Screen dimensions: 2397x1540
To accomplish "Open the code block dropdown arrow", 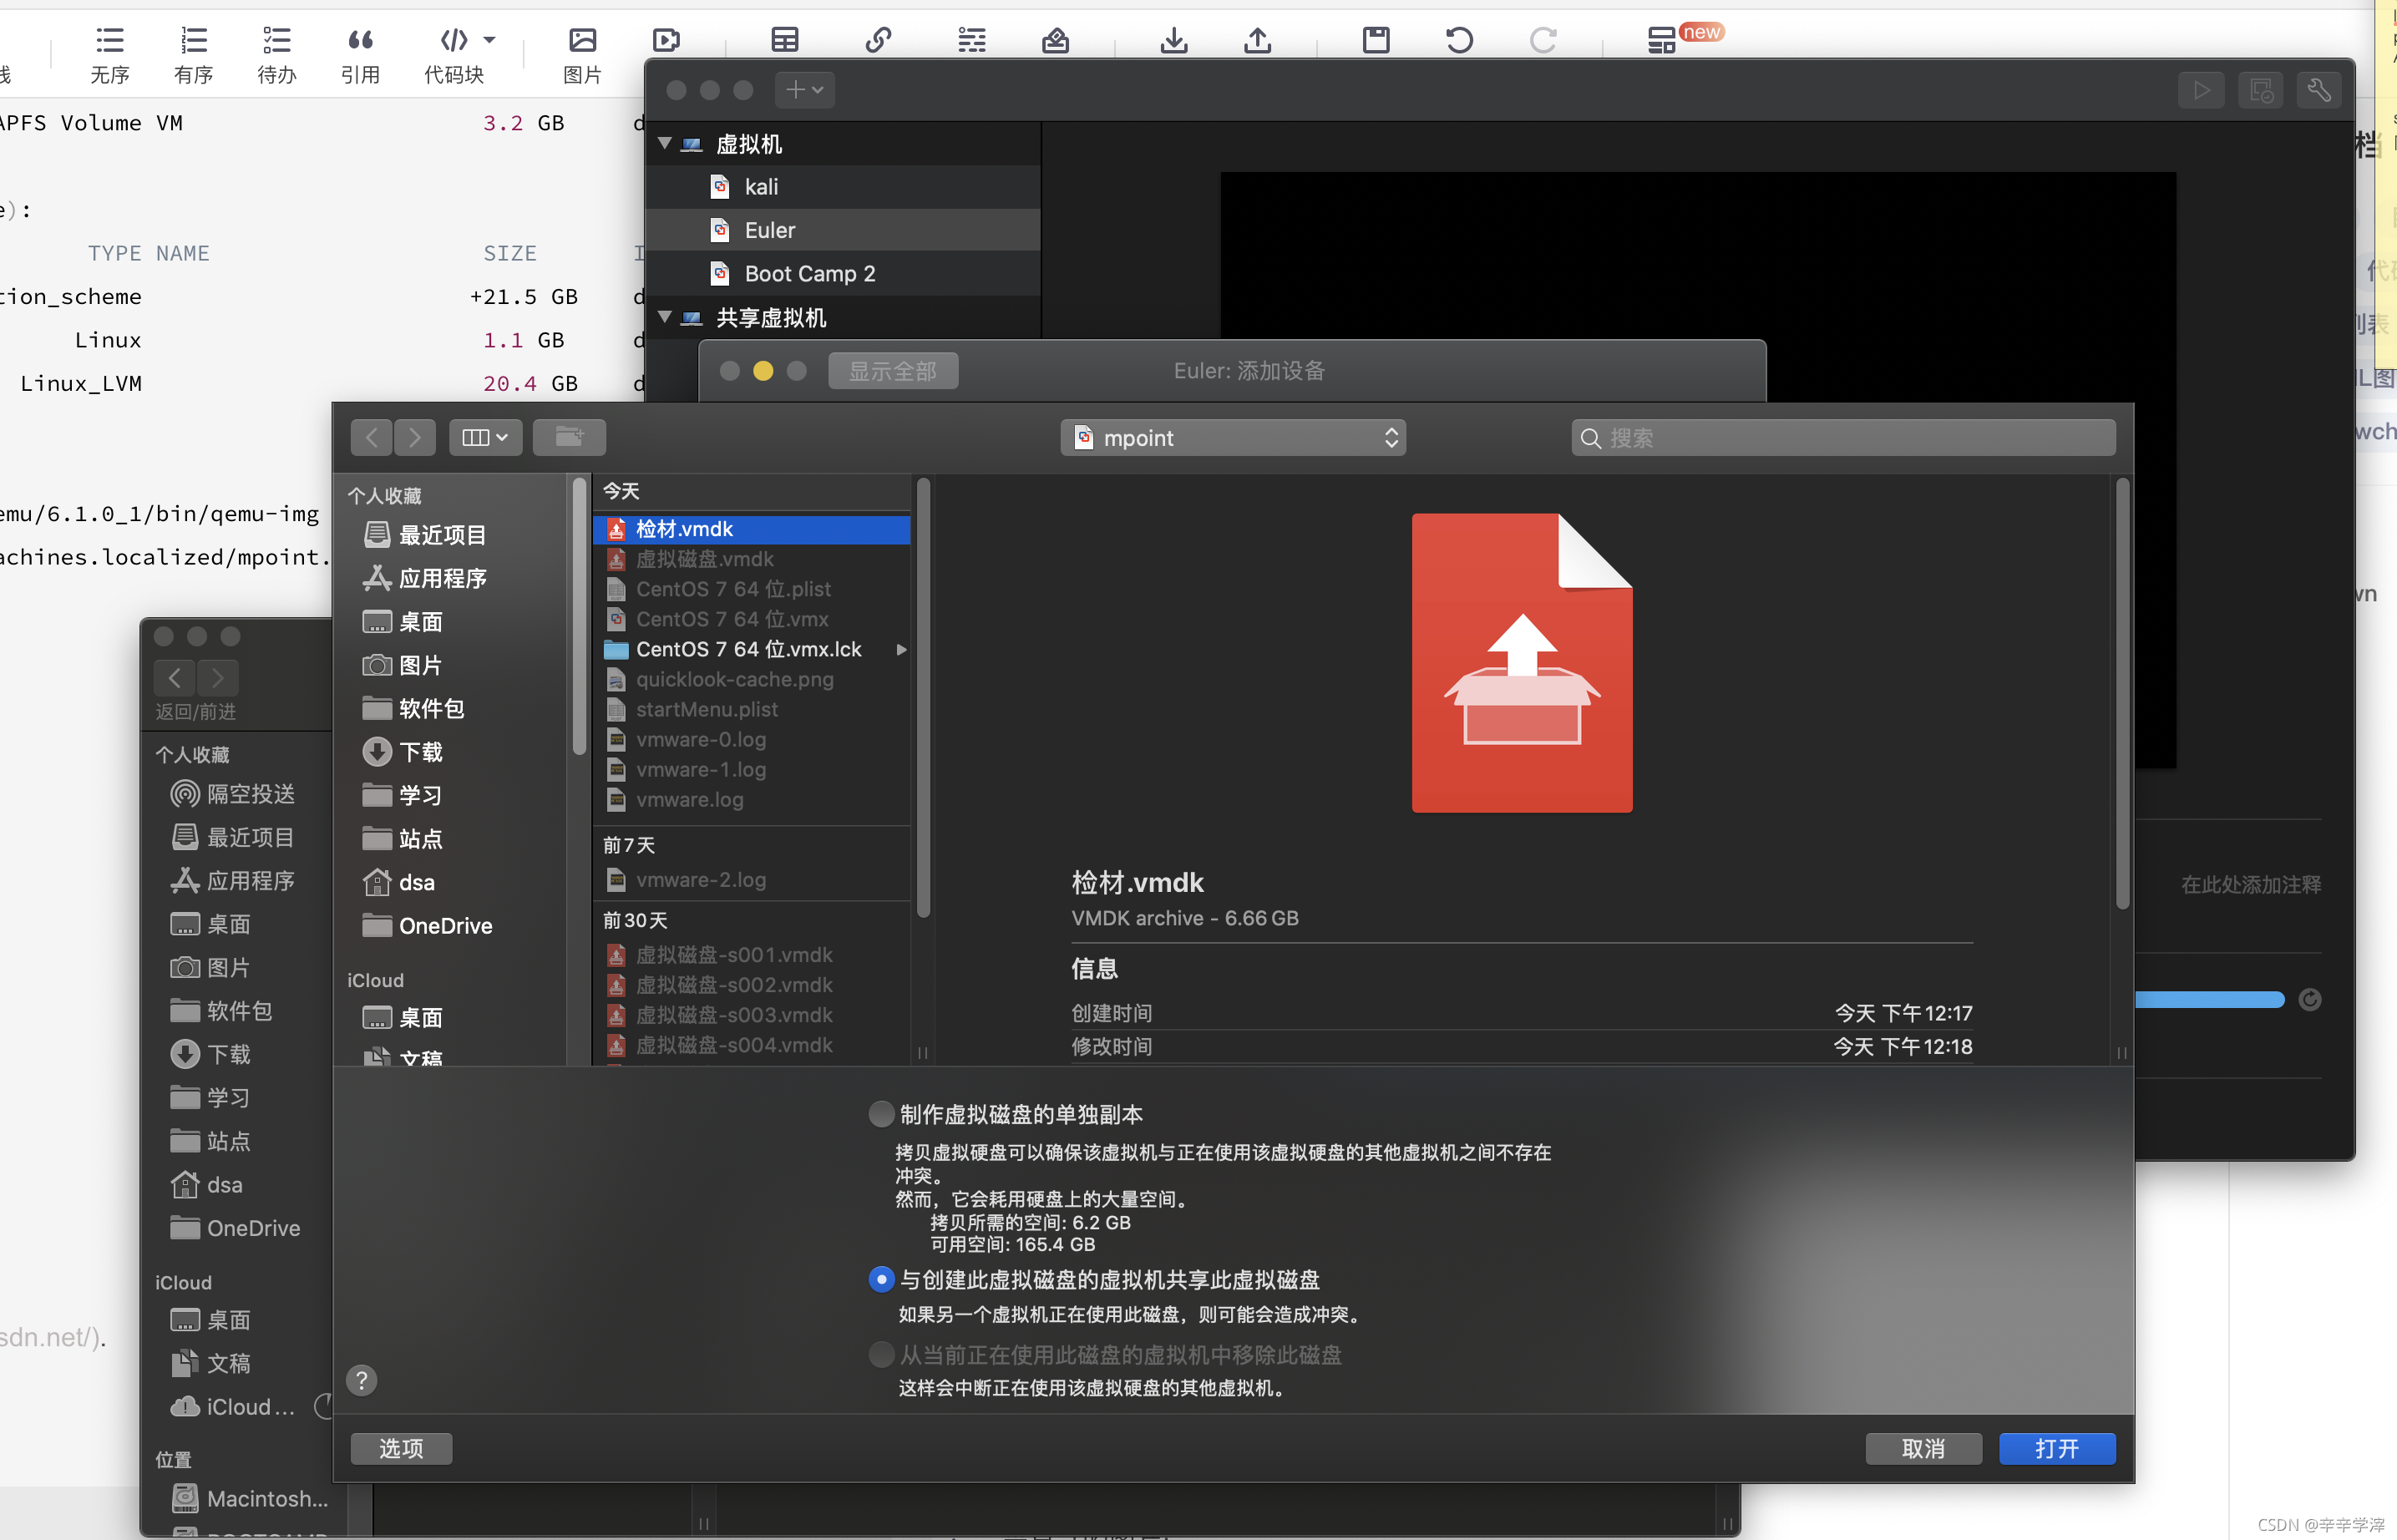I will 490,40.
